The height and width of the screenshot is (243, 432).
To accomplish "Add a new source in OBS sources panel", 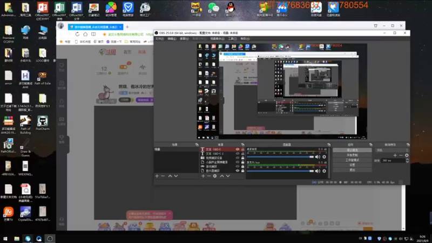I will point(203,176).
